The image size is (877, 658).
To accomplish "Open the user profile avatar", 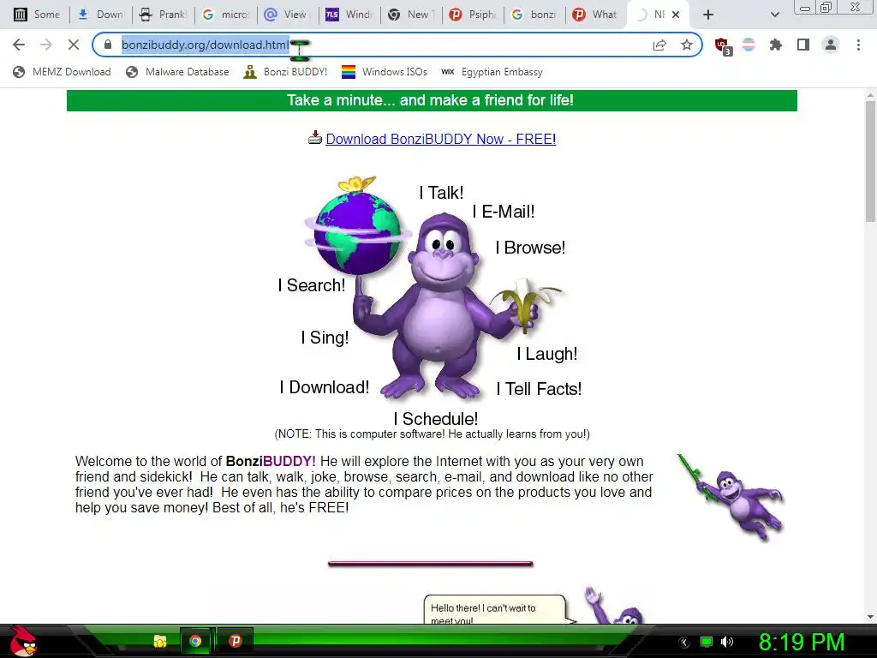I will coord(831,45).
